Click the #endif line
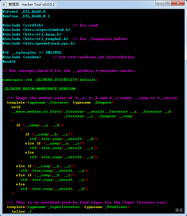187x216 pixels. [9, 62]
